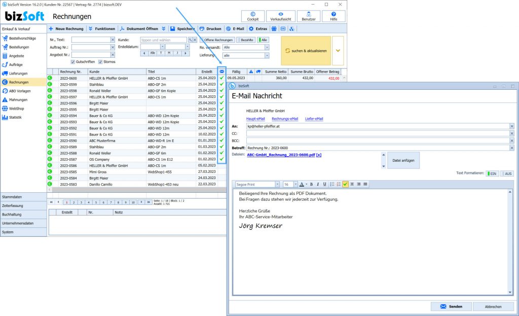Click Senden button
The height and width of the screenshot is (316, 519).
[x=451, y=307]
